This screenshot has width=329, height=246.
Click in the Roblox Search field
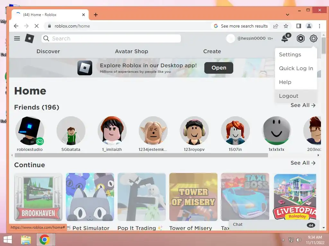[x=111, y=38]
